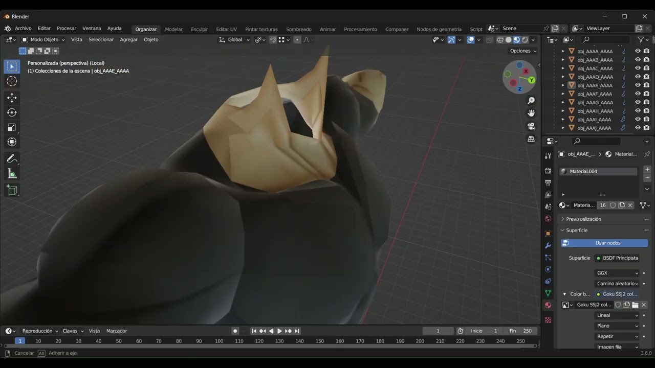This screenshot has width=655, height=368.
Task: Open the Opciones dropdown
Action: click(x=523, y=51)
